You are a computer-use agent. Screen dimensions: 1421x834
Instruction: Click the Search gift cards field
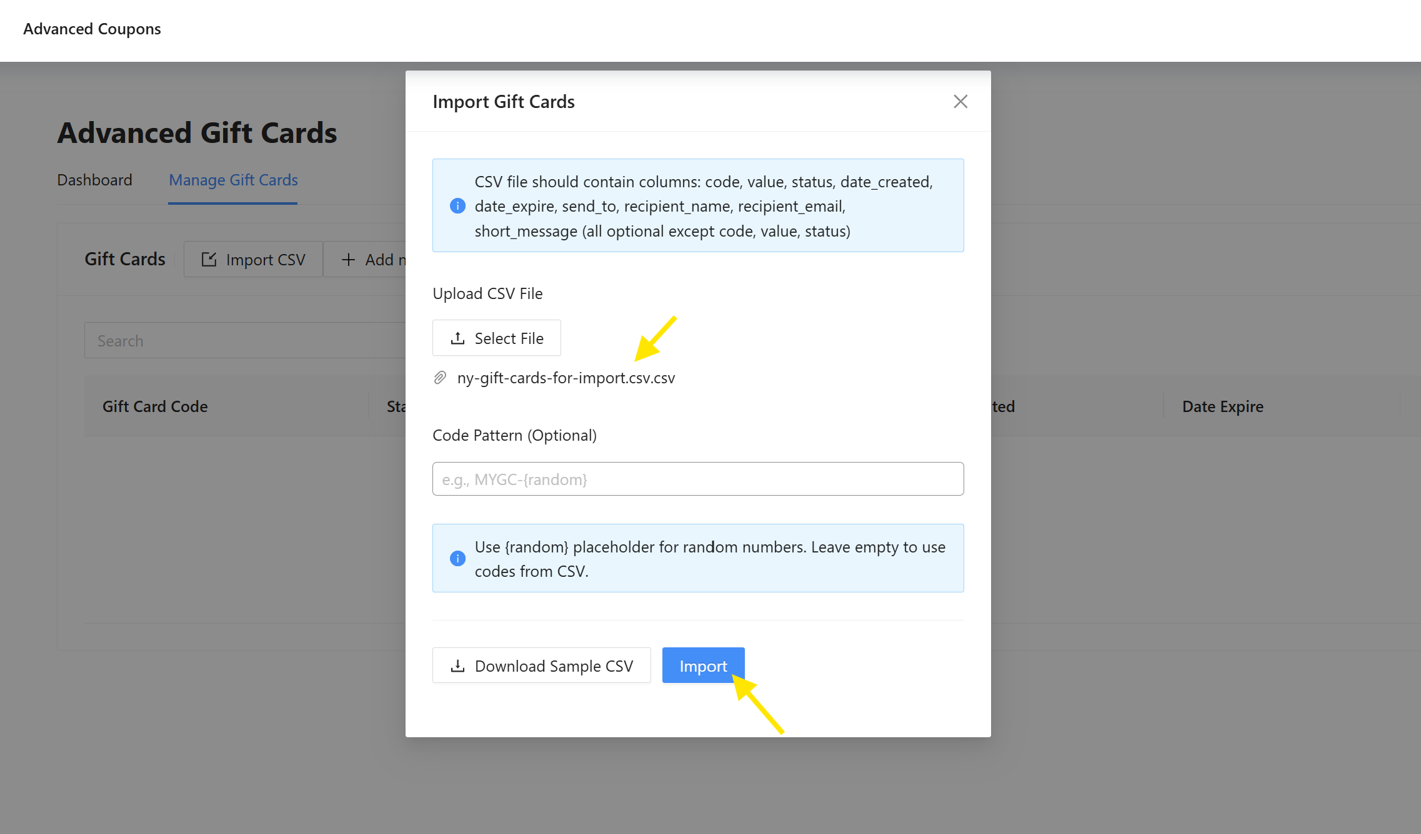244,341
